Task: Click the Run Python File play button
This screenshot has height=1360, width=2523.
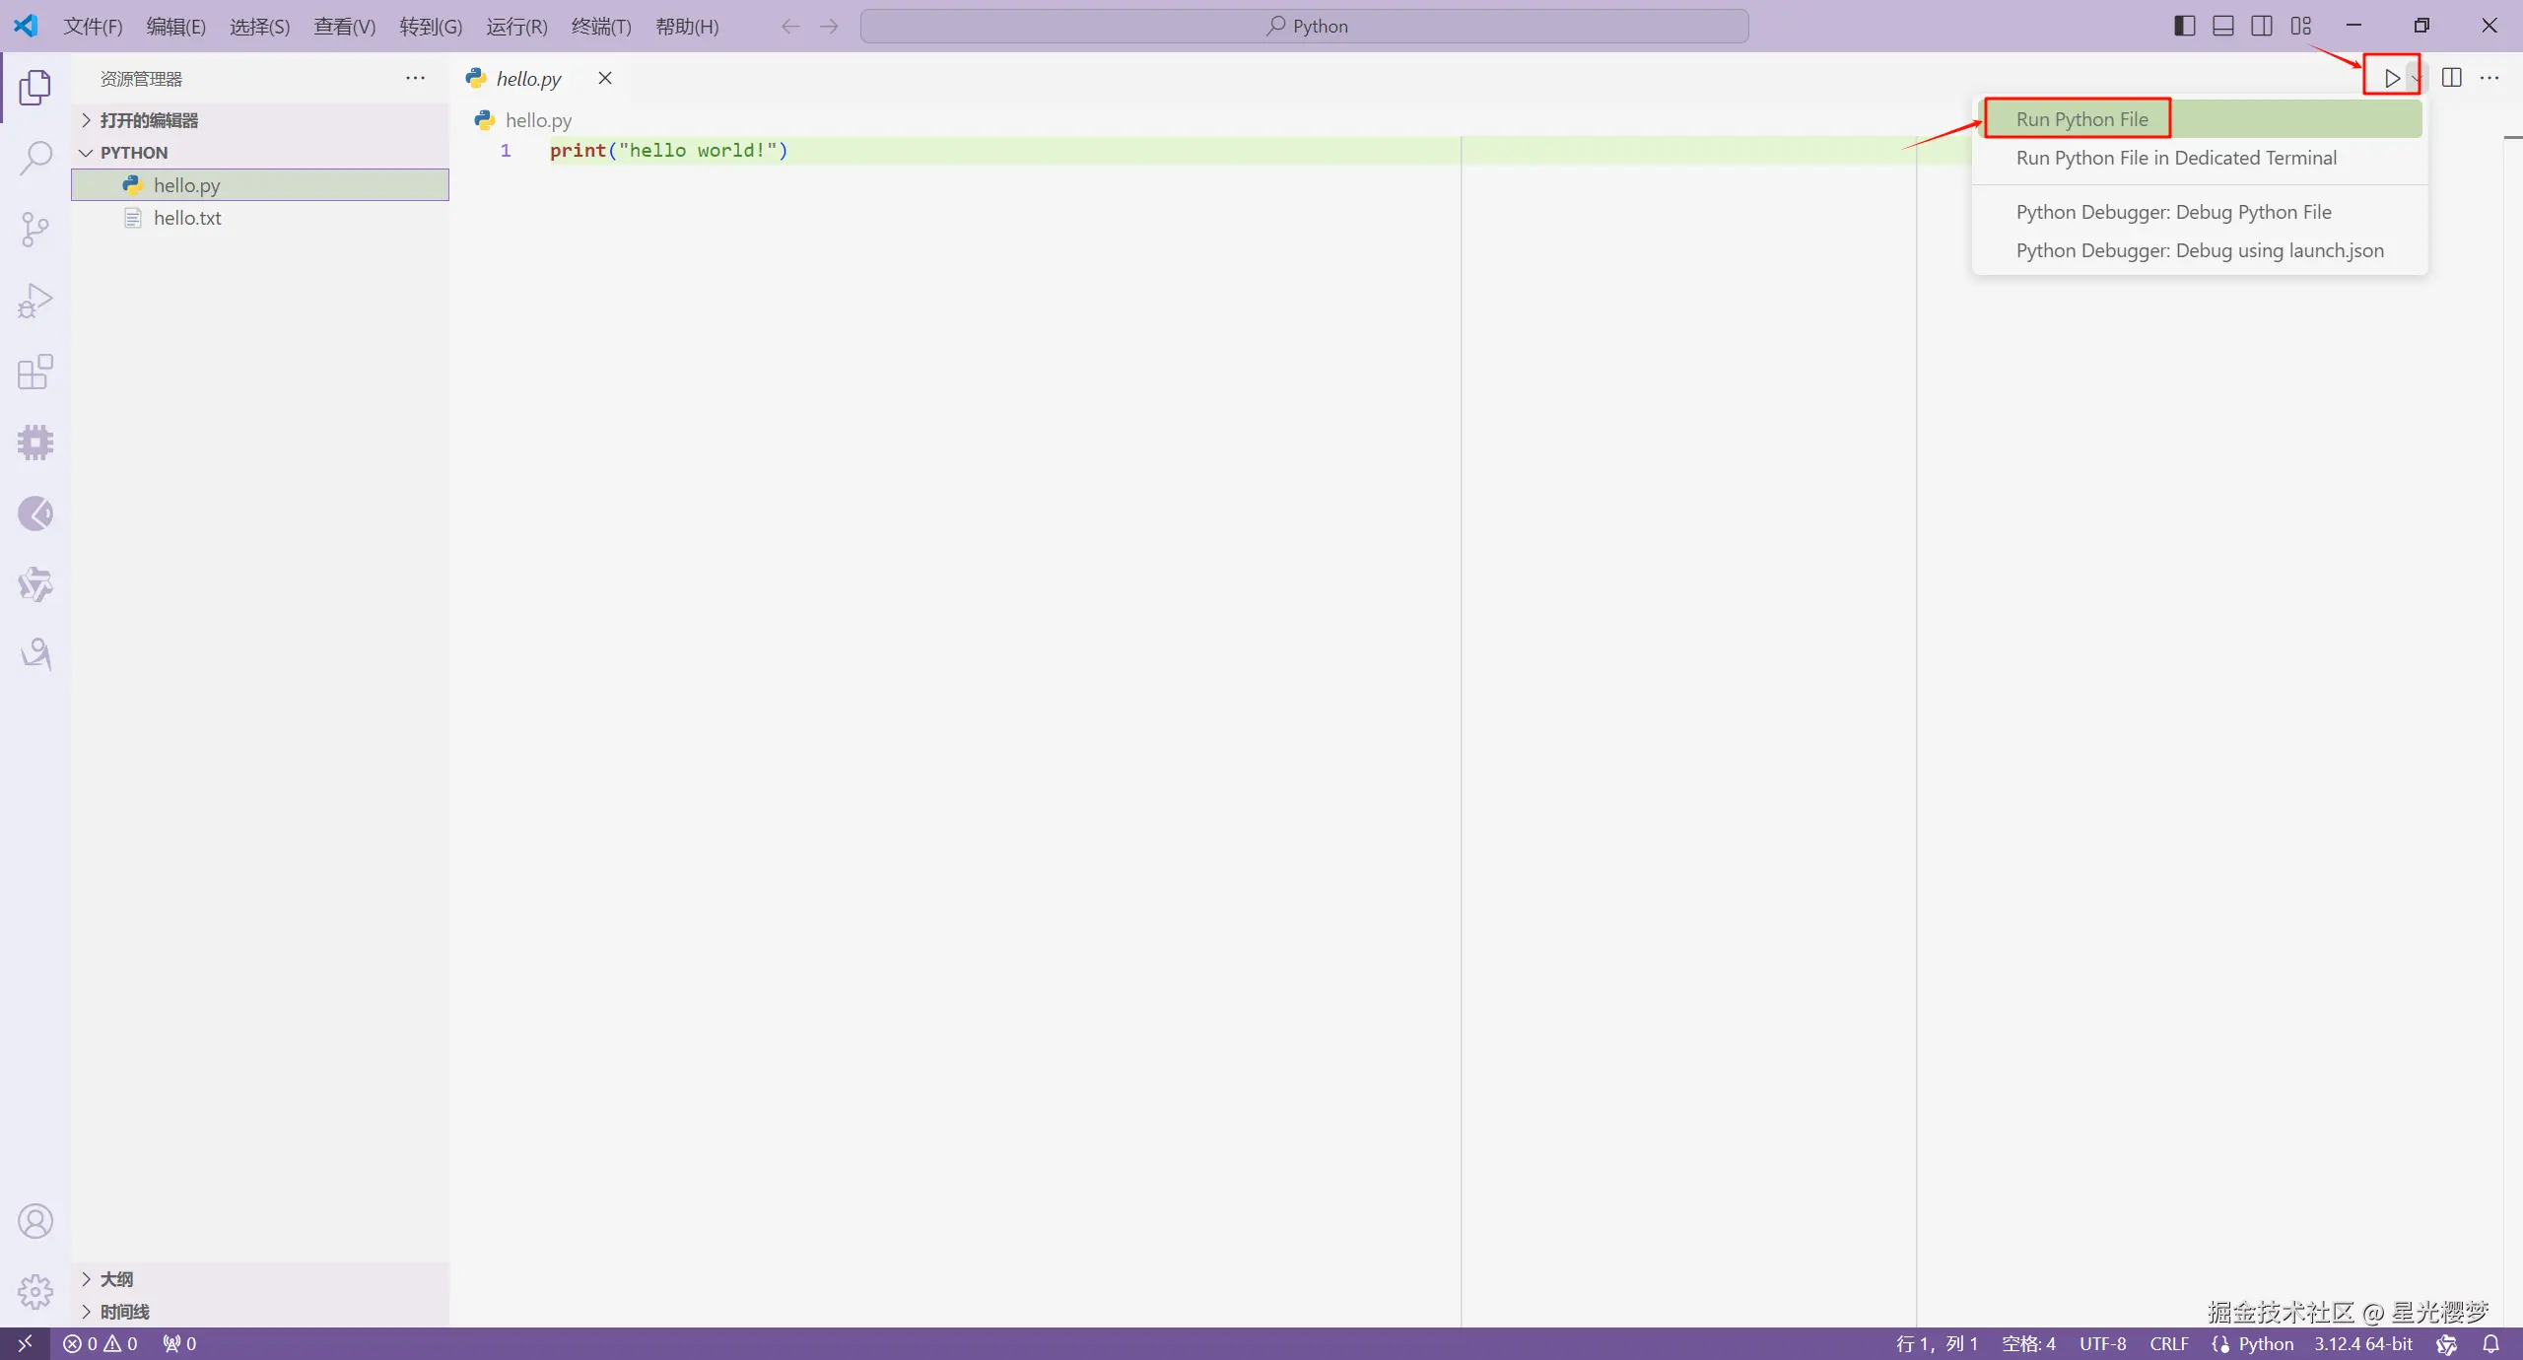Action: [2391, 78]
